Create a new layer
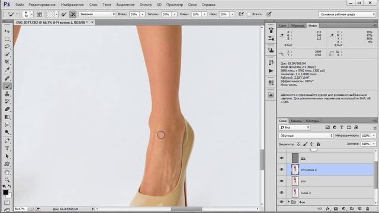The width and height of the screenshot is (379, 213). [x=359, y=209]
